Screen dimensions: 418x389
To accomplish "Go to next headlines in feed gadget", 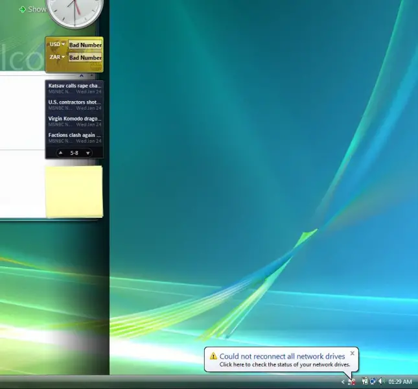I will [88, 153].
